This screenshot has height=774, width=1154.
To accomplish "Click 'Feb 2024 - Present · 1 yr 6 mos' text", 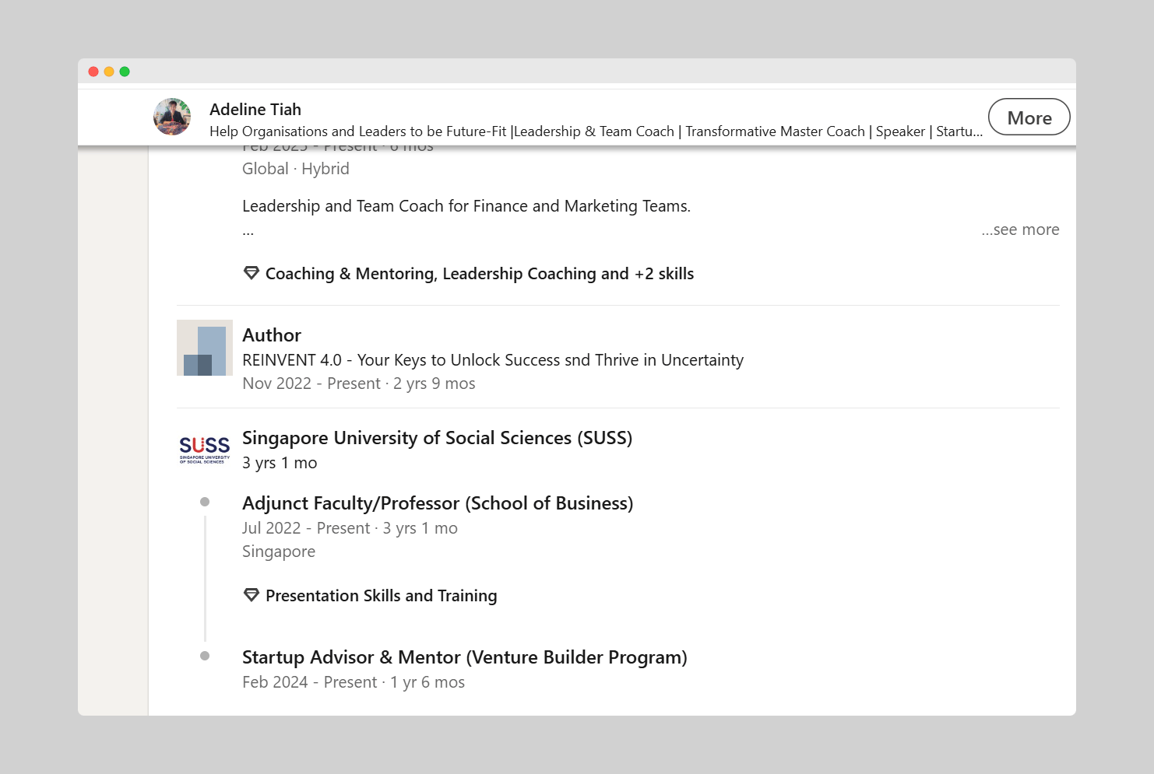I will [354, 682].
